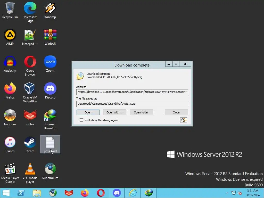Screen dimensions: 264x198
Task: Select the AIMP desktop icon
Action: (10, 37)
